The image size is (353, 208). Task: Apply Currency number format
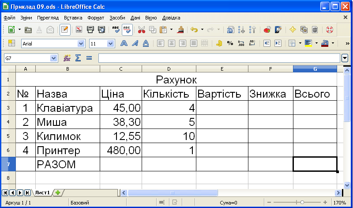click(219, 43)
